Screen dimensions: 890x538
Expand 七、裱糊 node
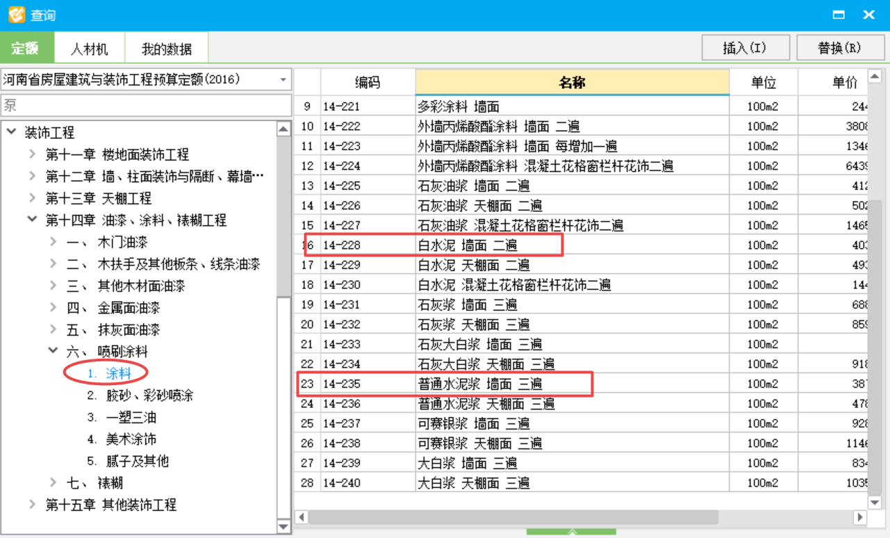pyautogui.click(x=53, y=482)
